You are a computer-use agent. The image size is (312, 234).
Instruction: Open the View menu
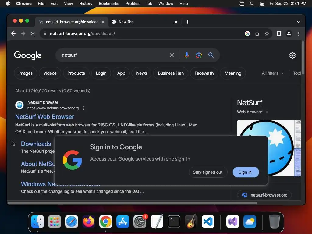click(x=69, y=4)
